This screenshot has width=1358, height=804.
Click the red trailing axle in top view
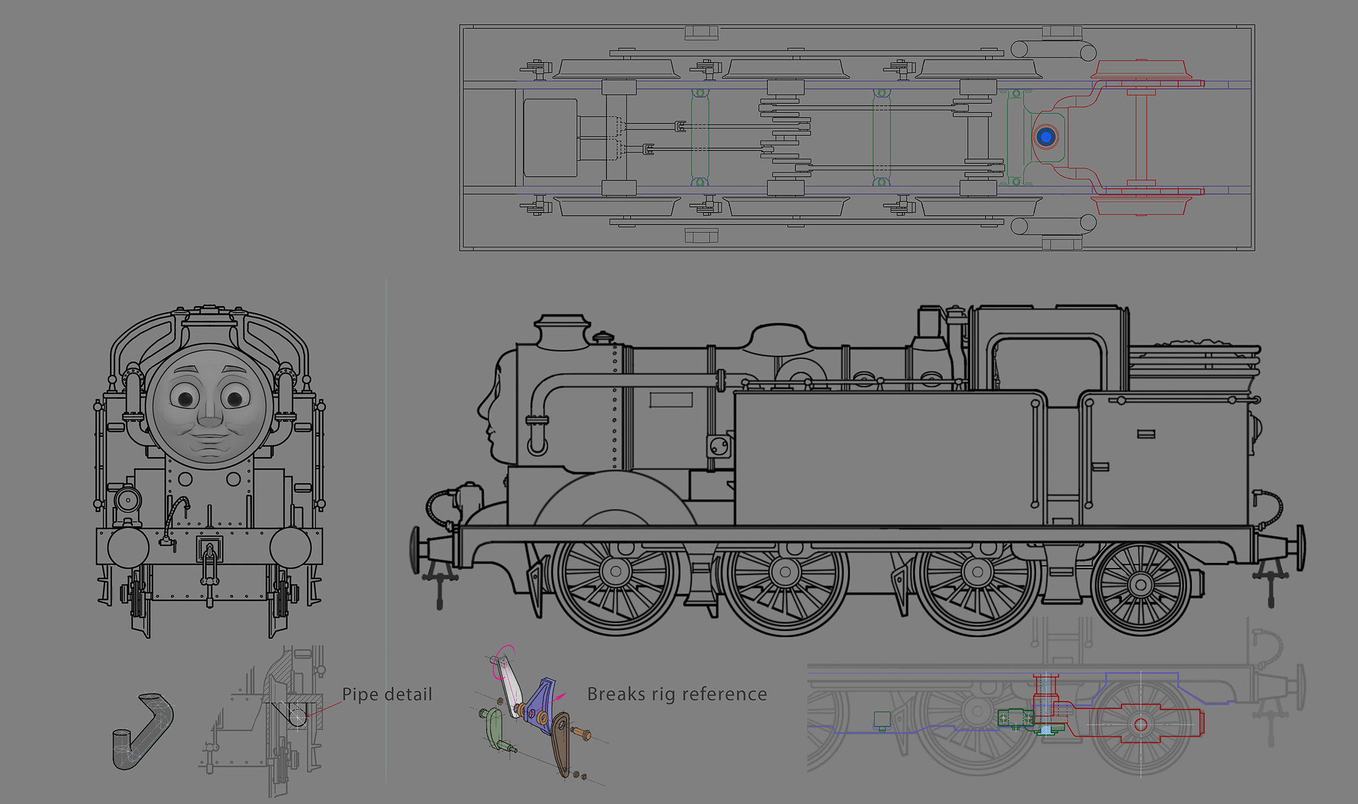tap(1141, 137)
